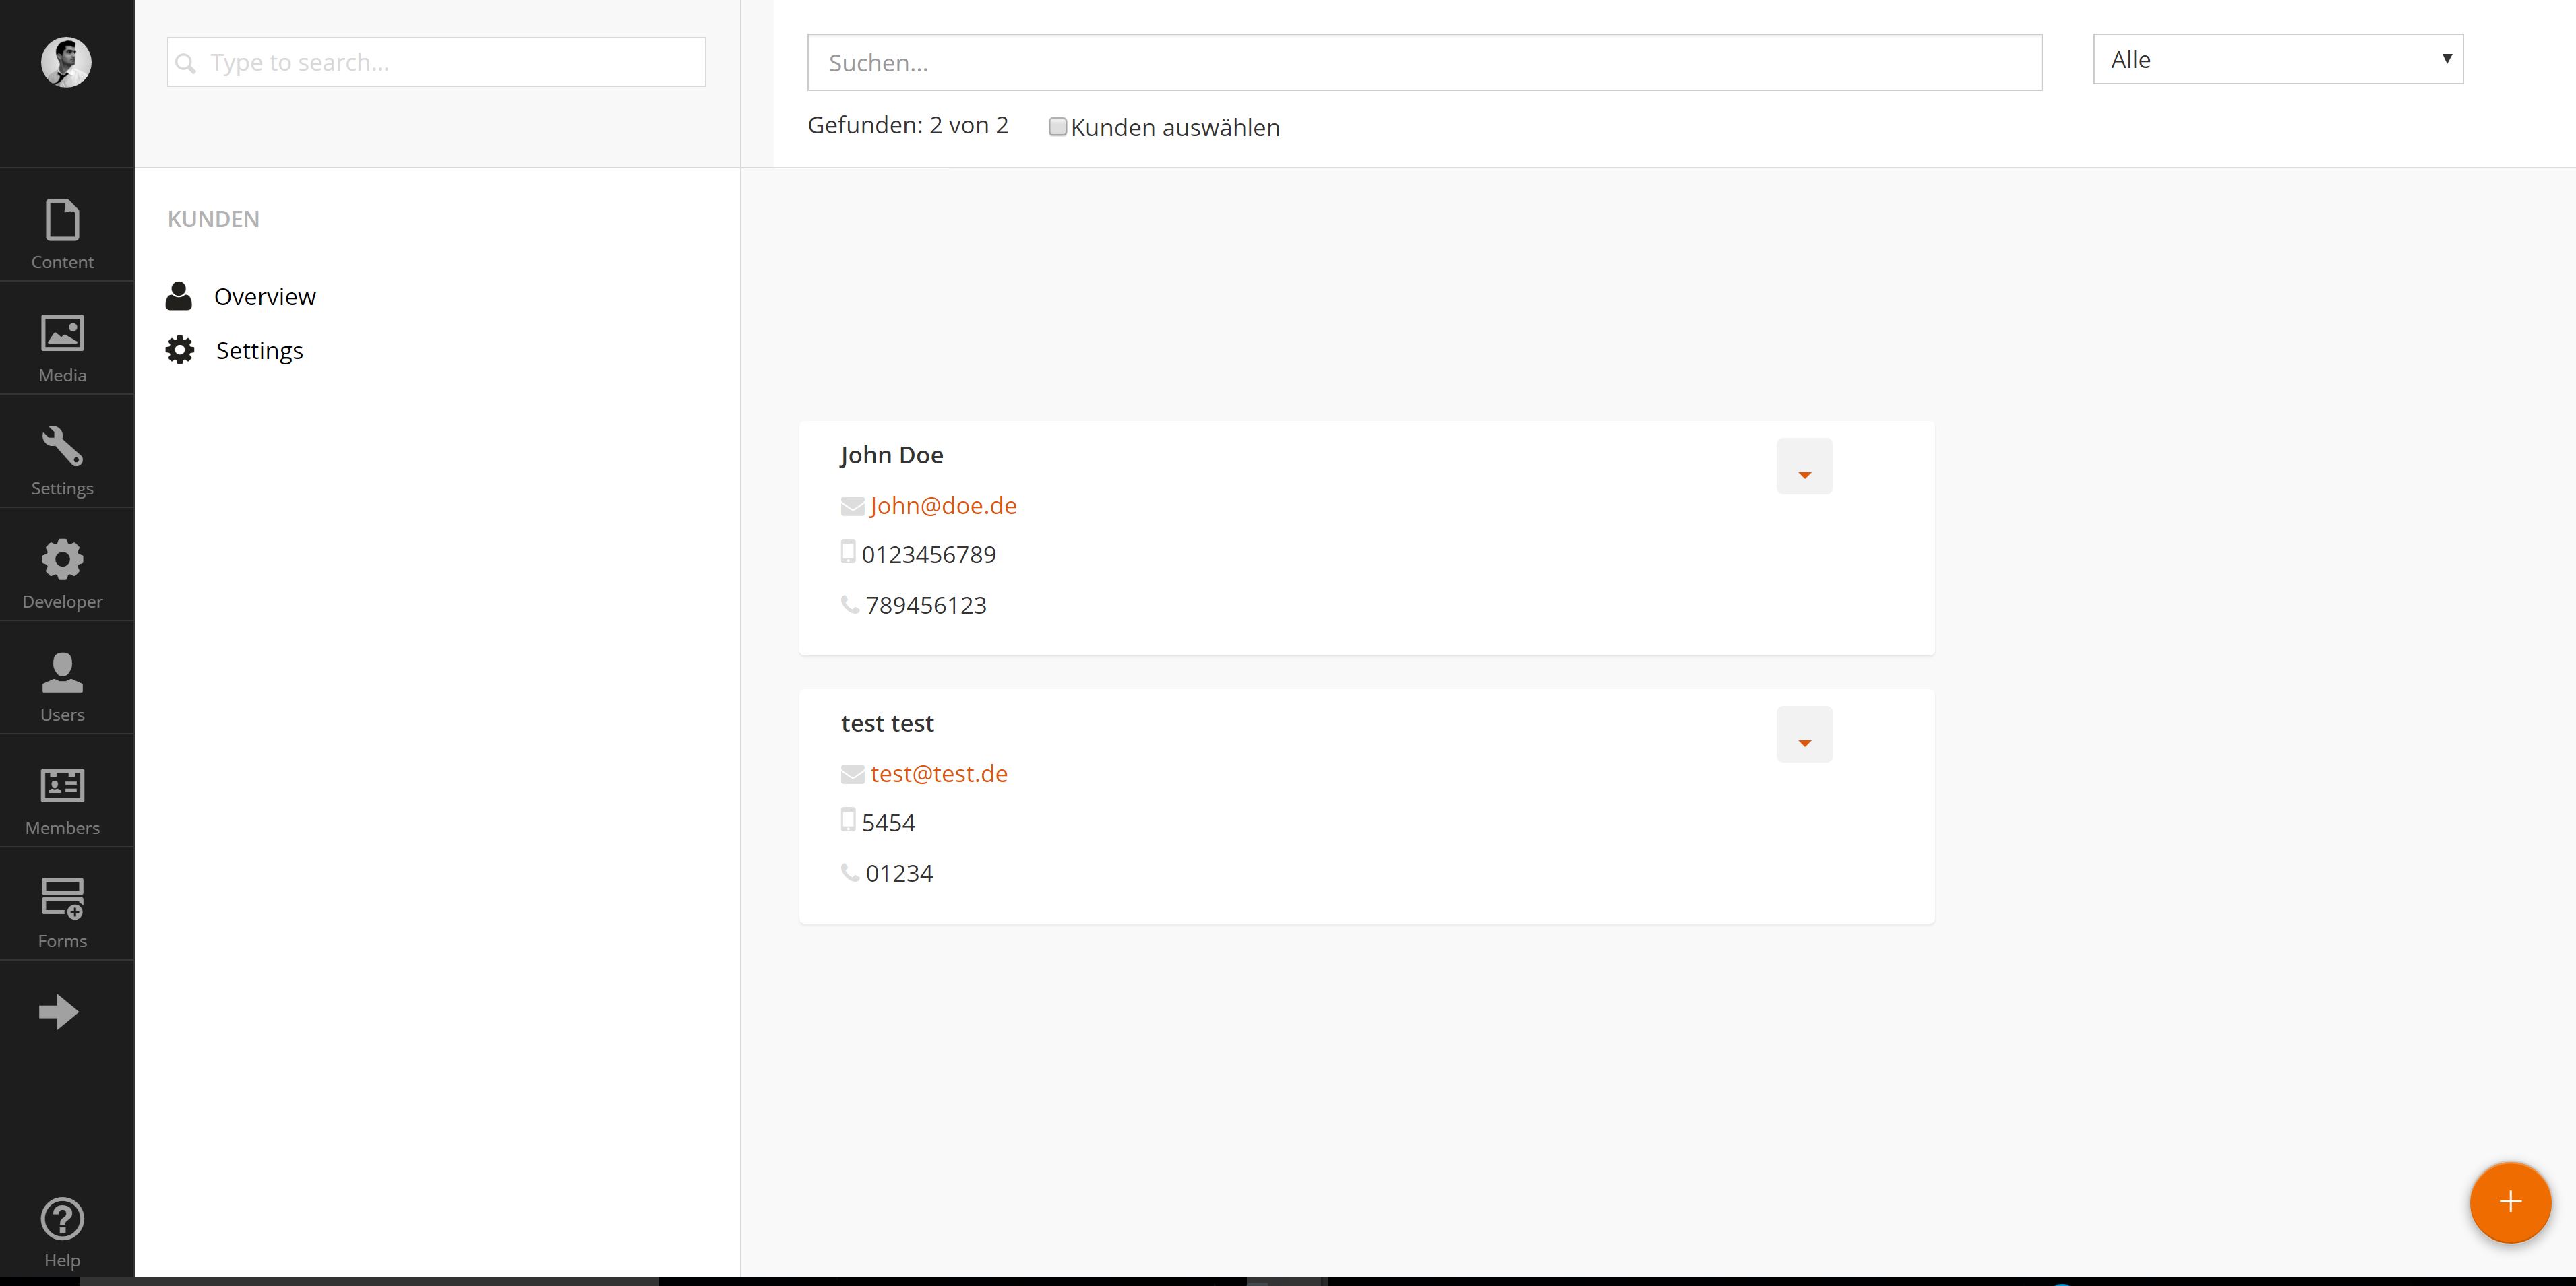Image resolution: width=2576 pixels, height=1286 pixels.
Task: Click envelope icon beside test@test.de
Action: 852,775
